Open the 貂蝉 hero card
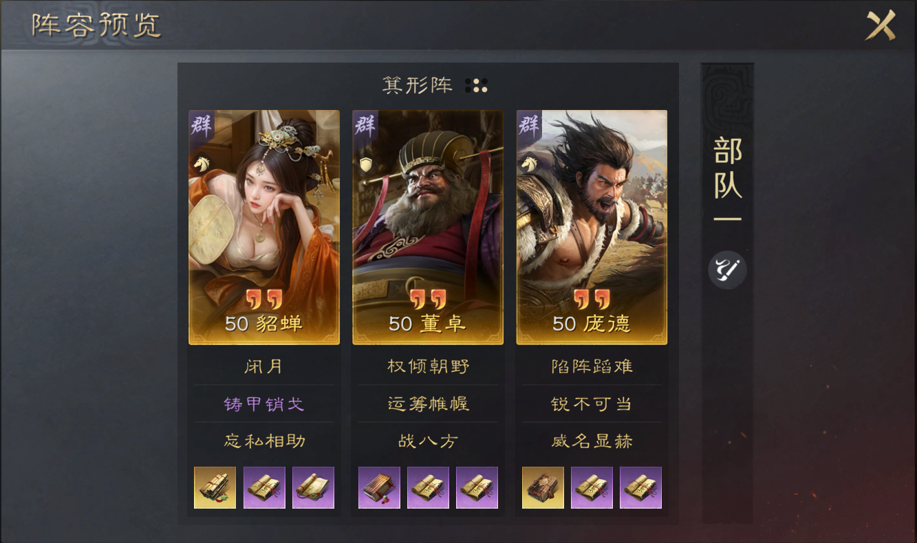Viewport: 917px width, 543px height. tap(264, 227)
